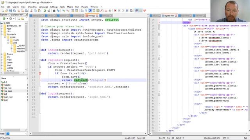Screen dimensions: 250x140
Task: Open the reg_base file in the file list
Action: 8,91
